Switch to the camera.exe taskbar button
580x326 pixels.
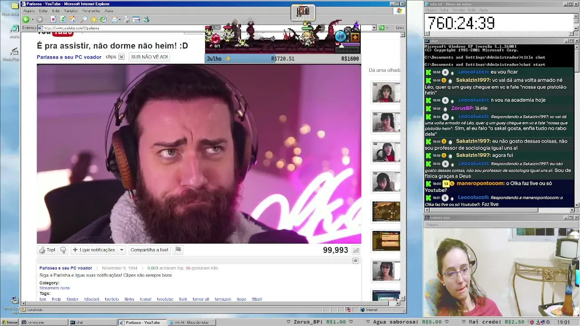43,322
